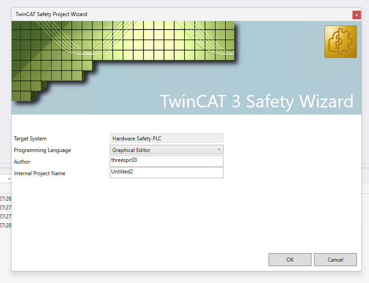The height and width of the screenshot is (283, 369).
Task: Cancel the Safety Project Wizard
Action: [336, 259]
